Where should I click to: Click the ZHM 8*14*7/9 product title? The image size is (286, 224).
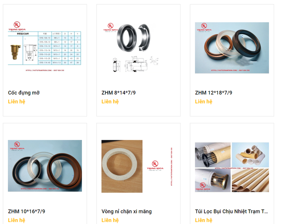pos(118,93)
